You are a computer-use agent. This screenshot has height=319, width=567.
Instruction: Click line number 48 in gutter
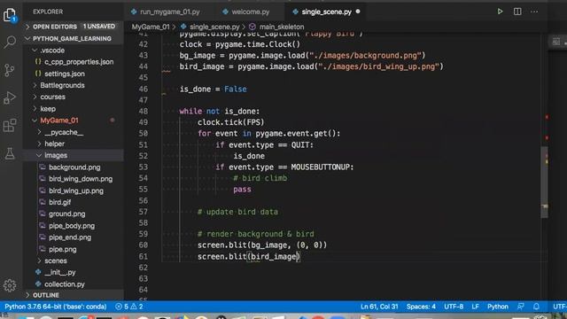144,112
